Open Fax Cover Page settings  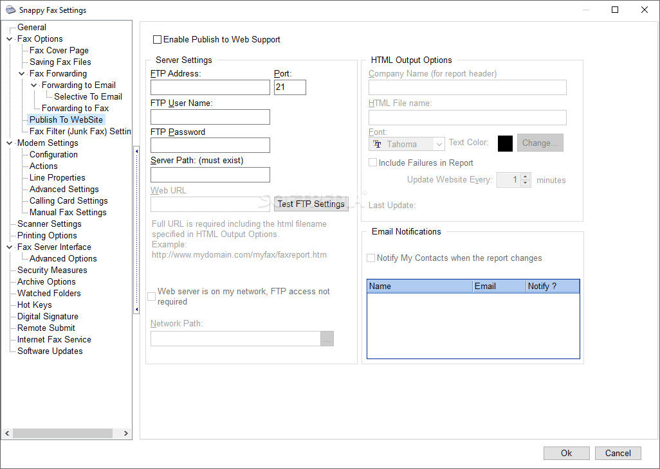point(59,50)
